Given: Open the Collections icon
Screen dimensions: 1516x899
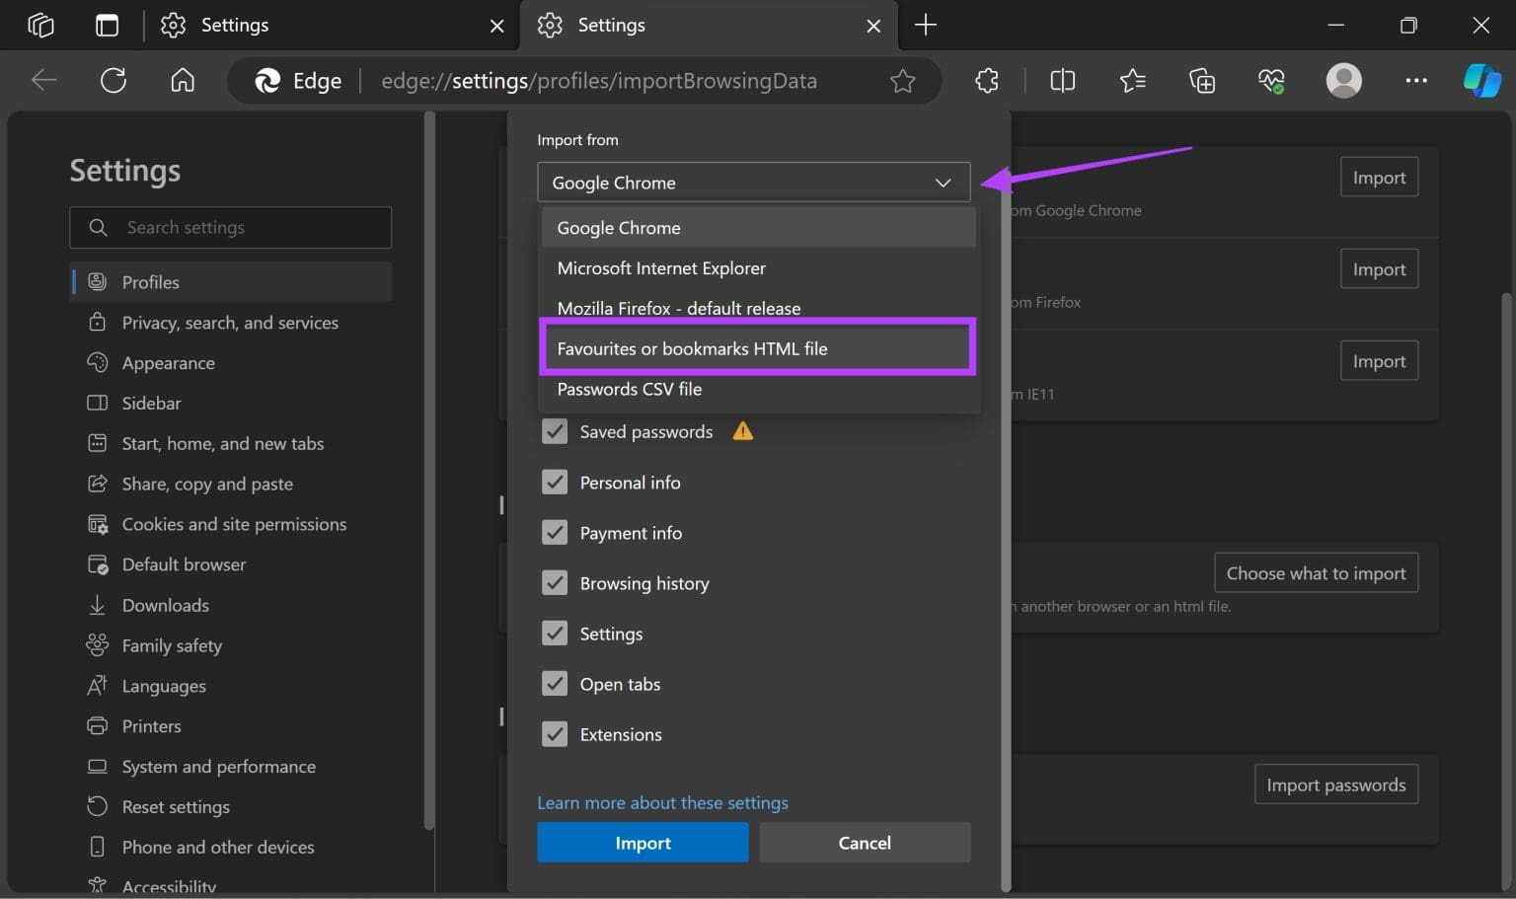Looking at the screenshot, I should pyautogui.click(x=1202, y=80).
